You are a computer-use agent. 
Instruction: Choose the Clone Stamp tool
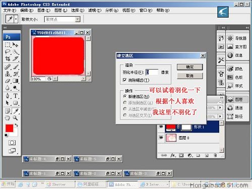8,74
